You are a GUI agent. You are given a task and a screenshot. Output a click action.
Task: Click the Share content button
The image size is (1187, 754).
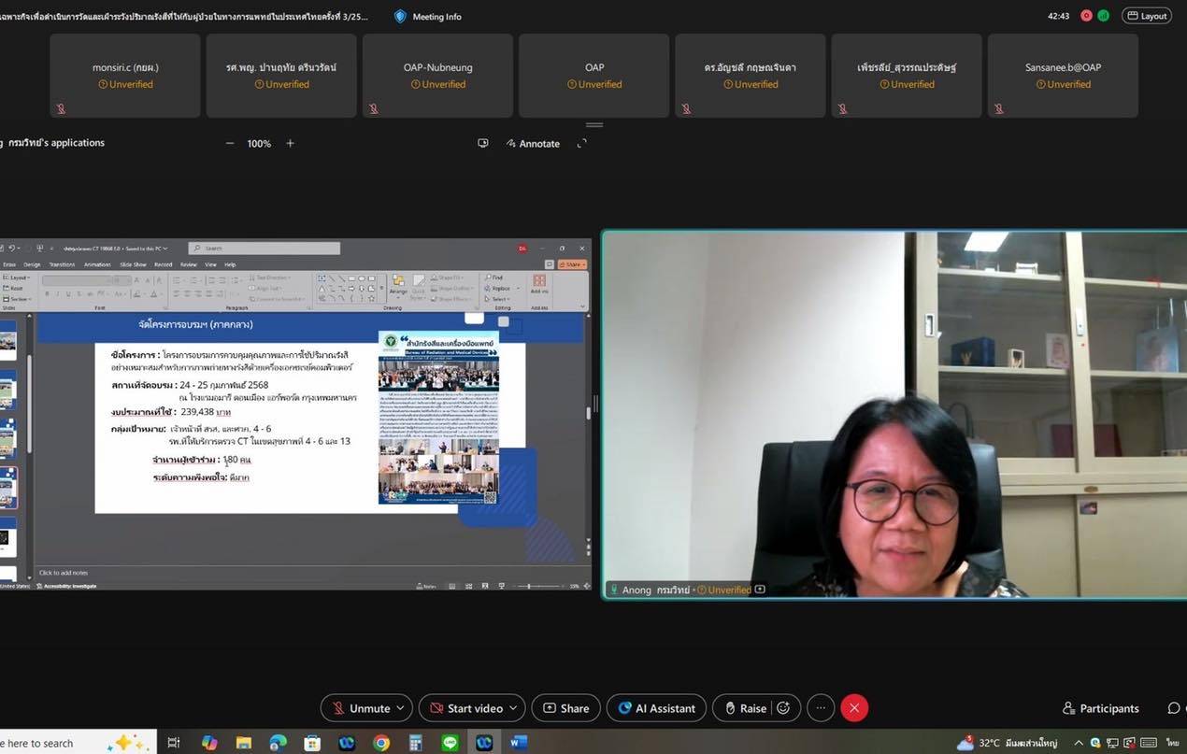click(565, 708)
